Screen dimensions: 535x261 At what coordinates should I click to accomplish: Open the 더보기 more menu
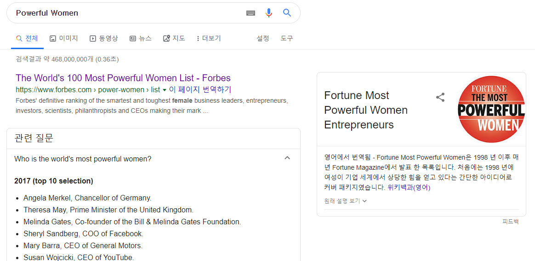coord(209,39)
